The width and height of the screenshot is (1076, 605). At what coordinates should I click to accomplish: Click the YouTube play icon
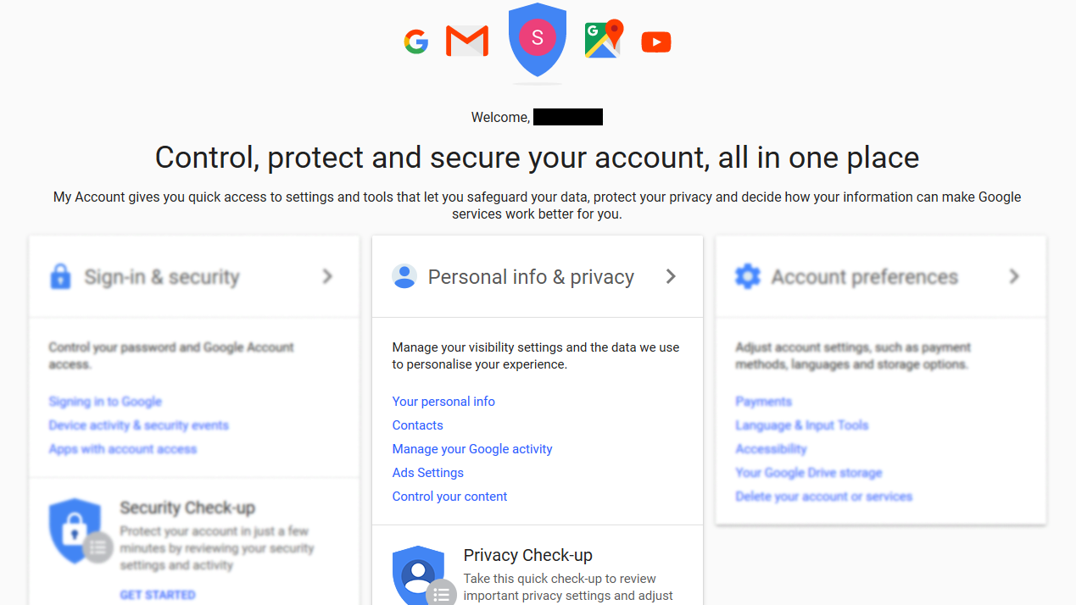(x=656, y=42)
